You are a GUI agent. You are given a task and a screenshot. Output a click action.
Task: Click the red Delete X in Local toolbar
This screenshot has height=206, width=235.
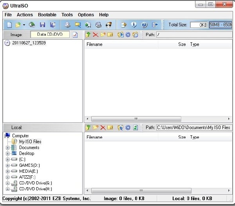(103, 128)
